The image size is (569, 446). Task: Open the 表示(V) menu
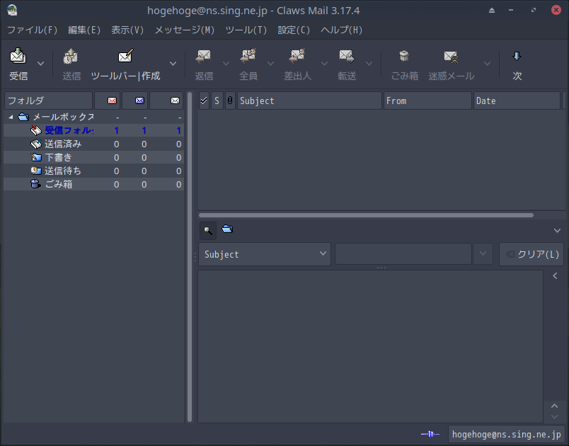pyautogui.click(x=127, y=30)
